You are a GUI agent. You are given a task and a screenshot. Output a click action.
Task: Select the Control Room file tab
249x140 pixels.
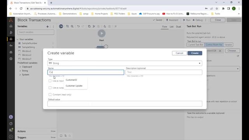(214, 45)
